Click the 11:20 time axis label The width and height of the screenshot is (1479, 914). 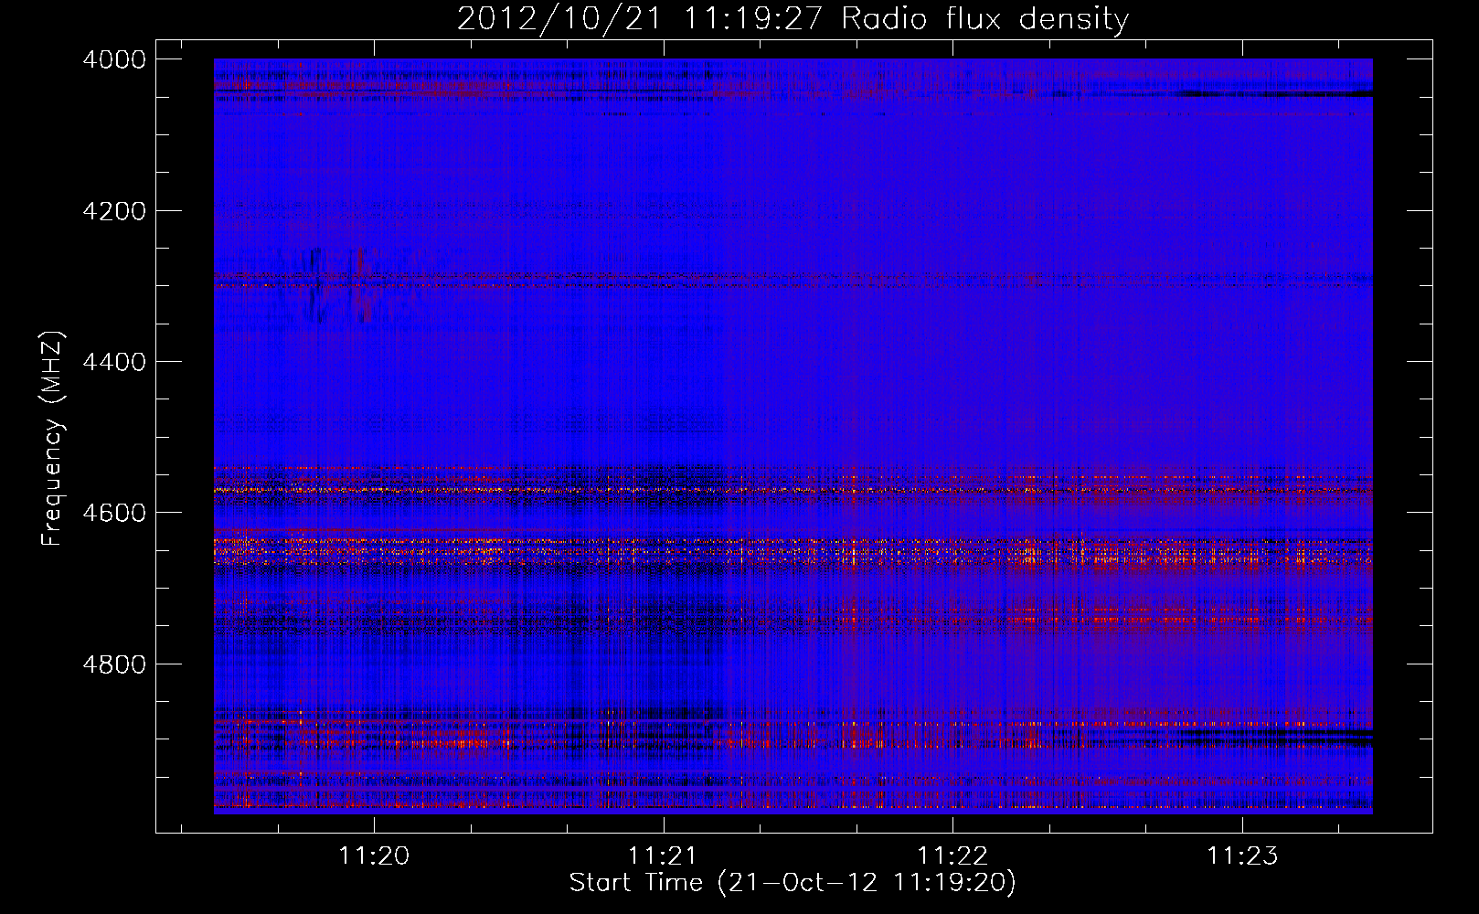pyautogui.click(x=374, y=856)
